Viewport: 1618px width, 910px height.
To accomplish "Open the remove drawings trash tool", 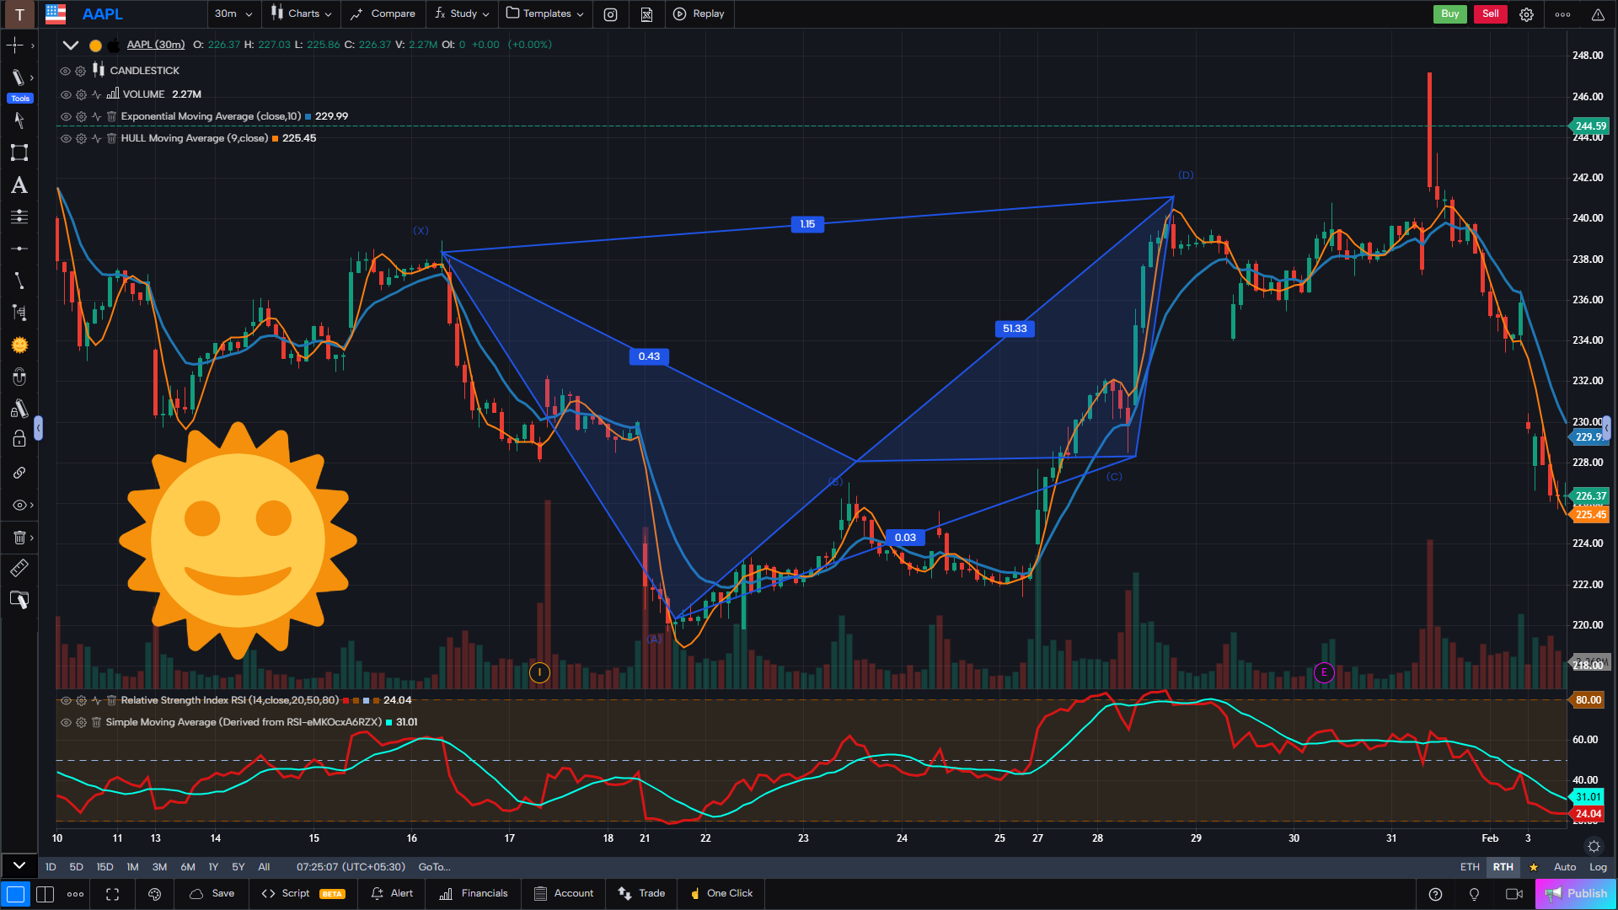I will tap(19, 537).
